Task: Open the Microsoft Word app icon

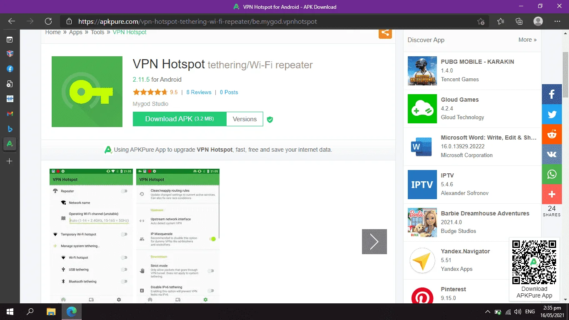Action: (422, 147)
